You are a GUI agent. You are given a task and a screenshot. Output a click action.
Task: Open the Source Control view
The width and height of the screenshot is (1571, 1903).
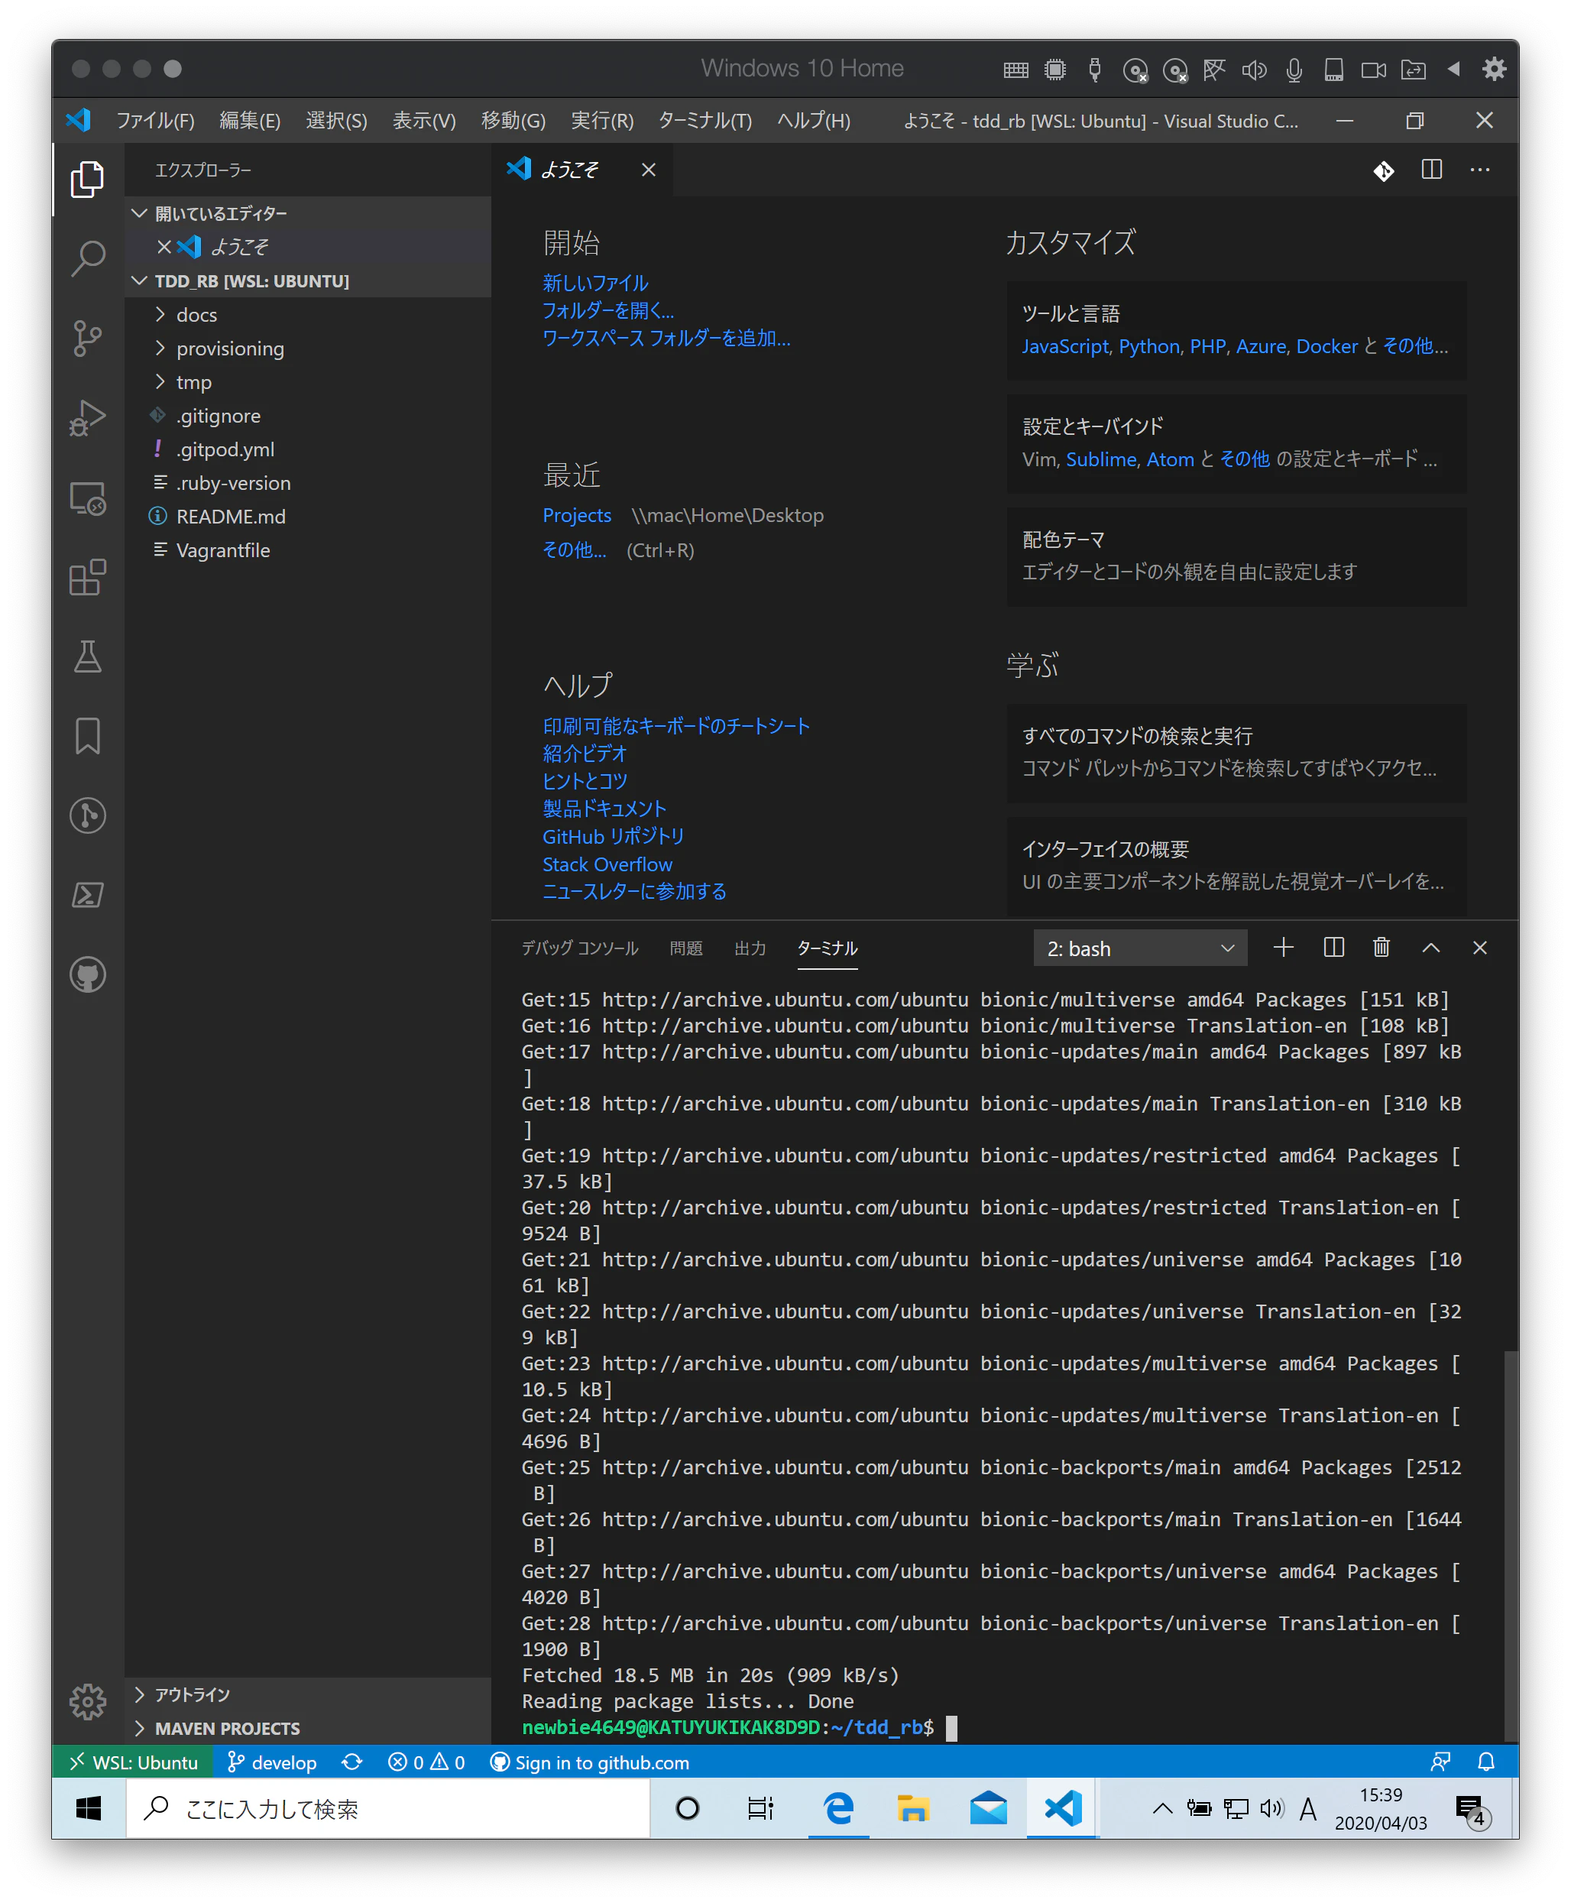(88, 339)
